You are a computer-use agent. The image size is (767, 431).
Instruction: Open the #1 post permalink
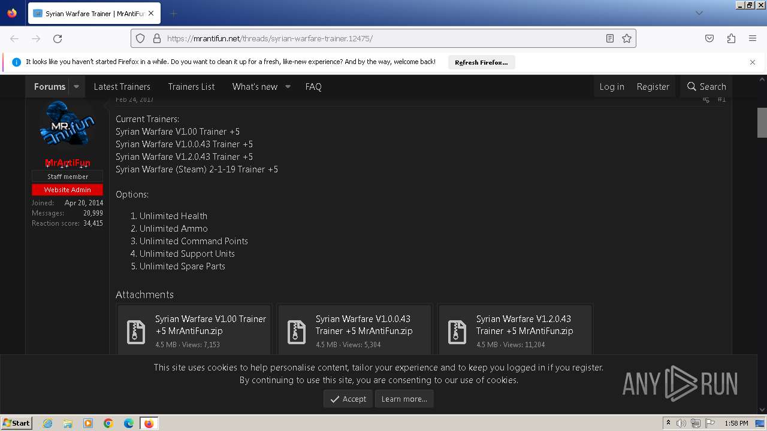[721, 99]
